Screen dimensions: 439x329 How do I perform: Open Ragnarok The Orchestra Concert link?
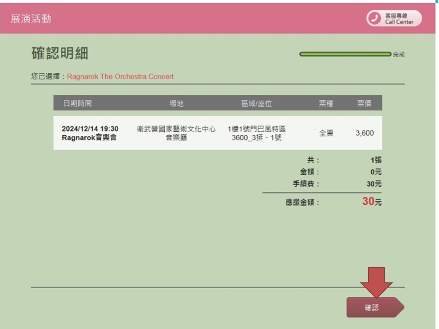click(x=120, y=76)
